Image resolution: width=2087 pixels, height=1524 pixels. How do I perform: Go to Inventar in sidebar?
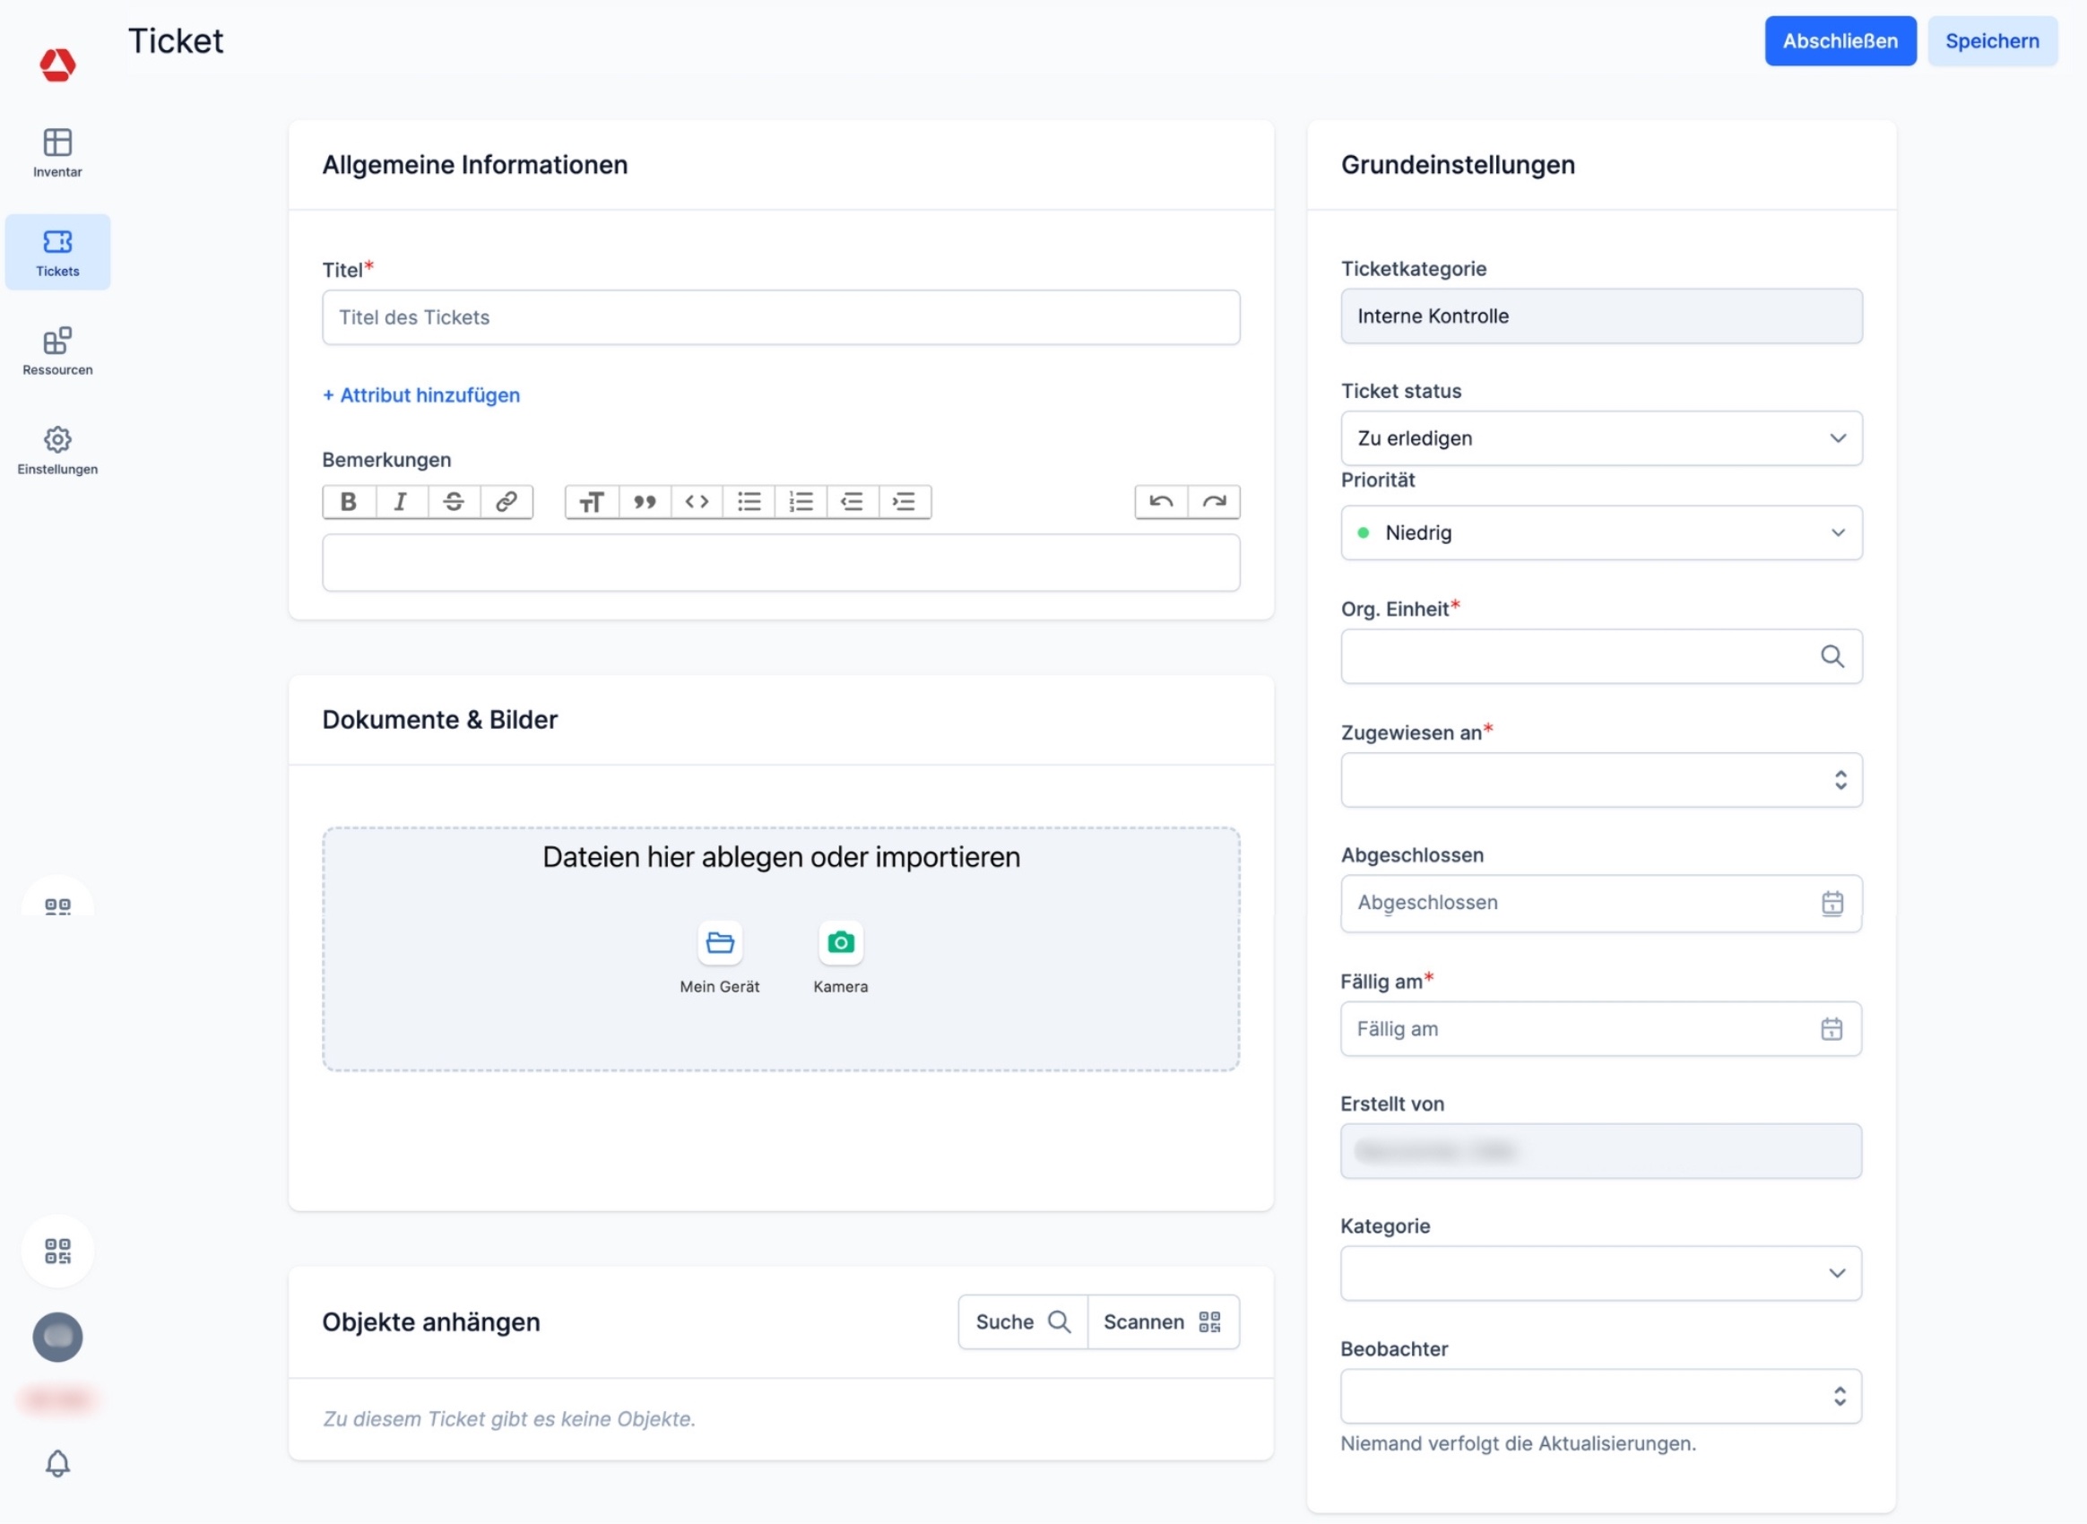(x=57, y=152)
